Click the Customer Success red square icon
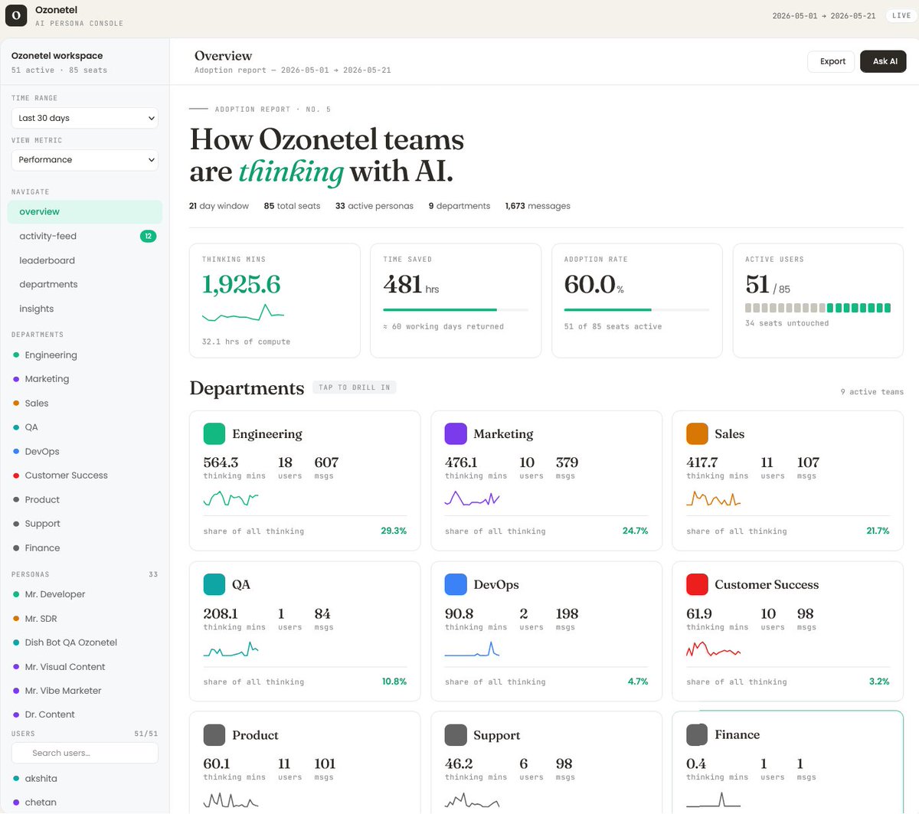The image size is (919, 814). point(697,584)
